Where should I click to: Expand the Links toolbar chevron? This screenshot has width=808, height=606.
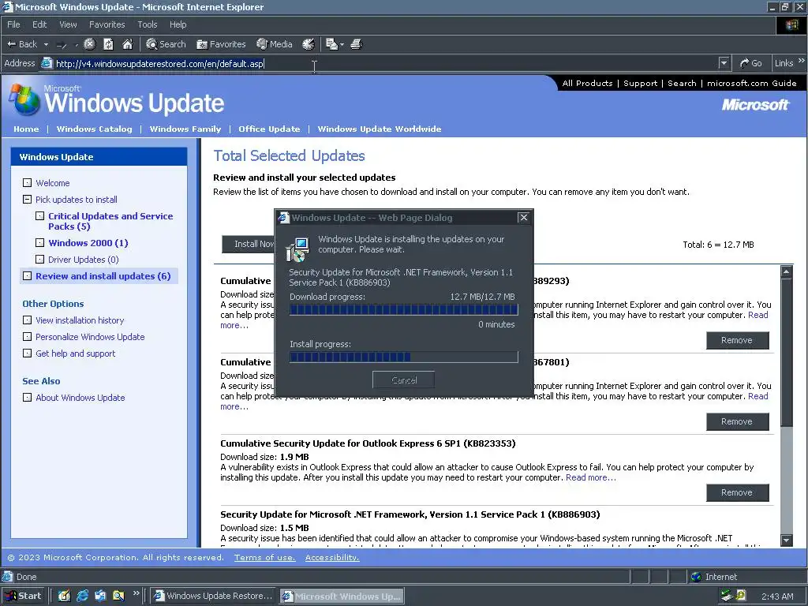tap(802, 61)
